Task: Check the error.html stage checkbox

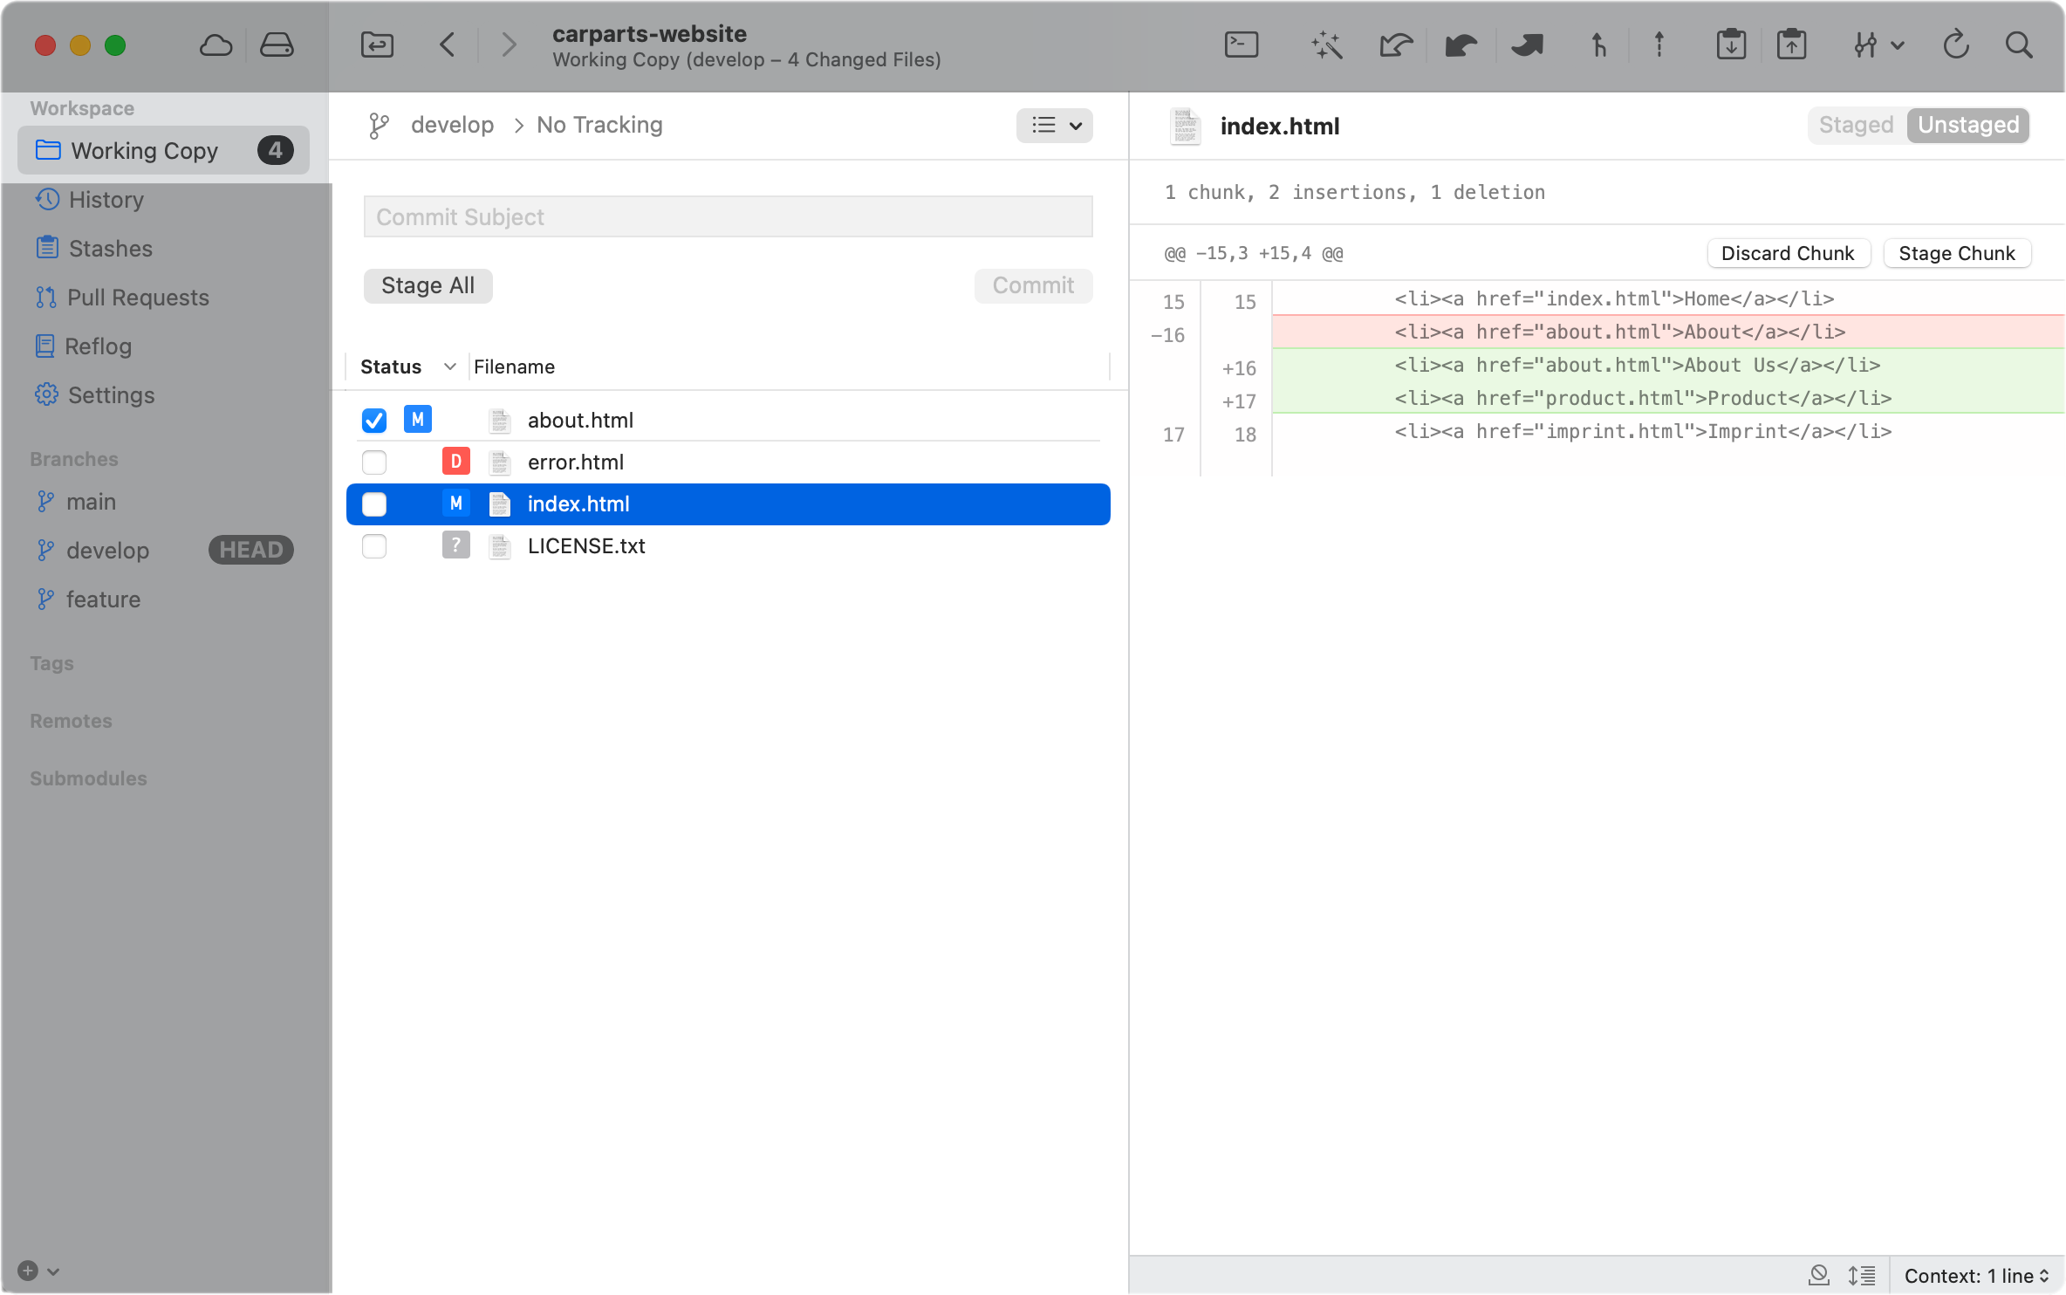Action: point(374,462)
